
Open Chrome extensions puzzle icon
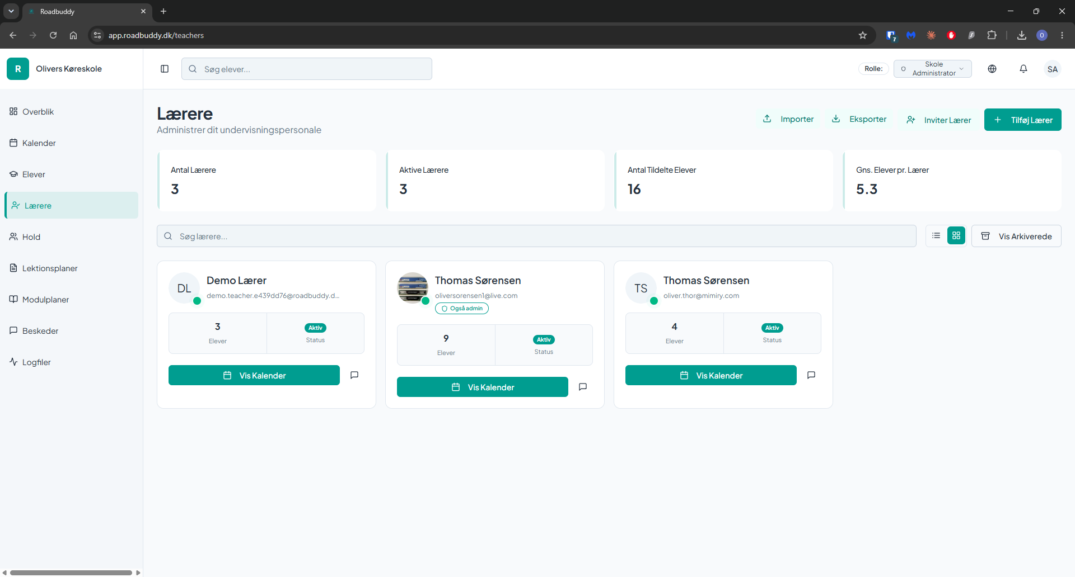(x=992, y=35)
